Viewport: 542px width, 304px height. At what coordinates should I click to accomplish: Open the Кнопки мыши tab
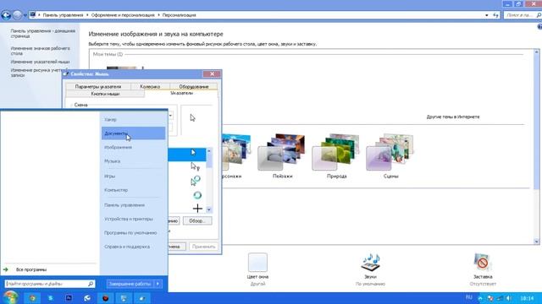point(105,94)
